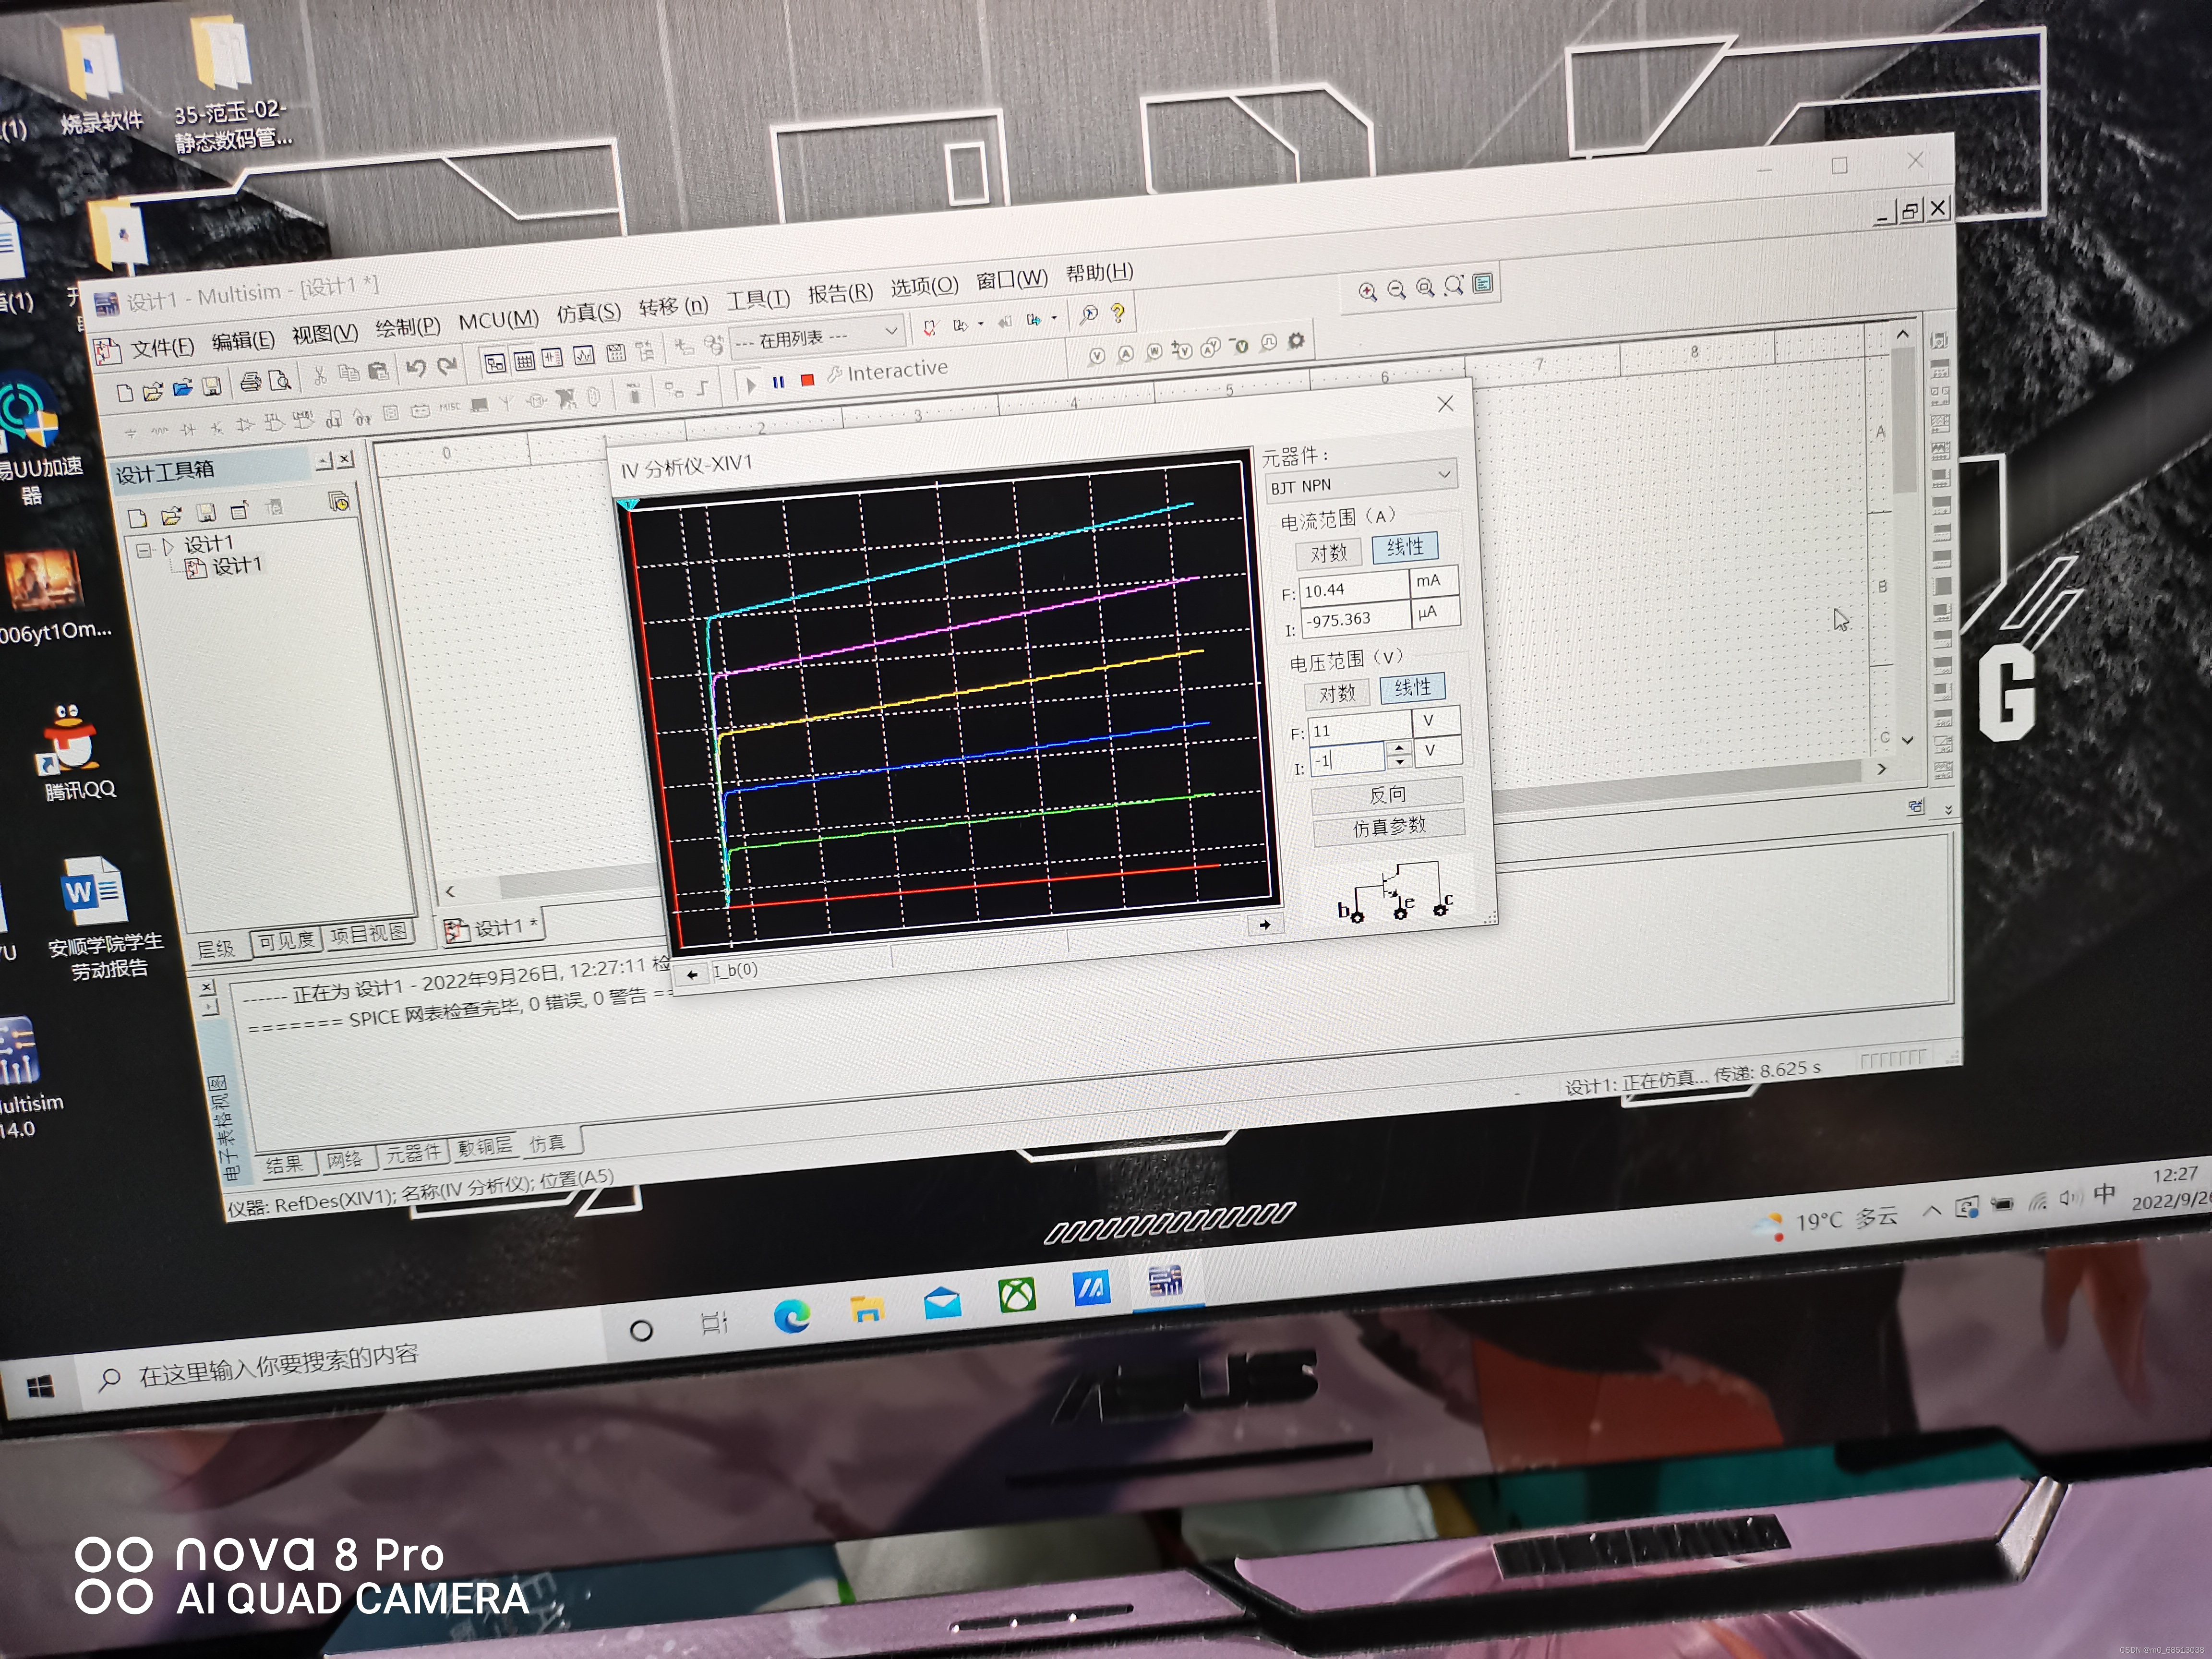Viewport: 2212px width, 1659px height.
Task: Undo the last action
Action: coord(416,368)
